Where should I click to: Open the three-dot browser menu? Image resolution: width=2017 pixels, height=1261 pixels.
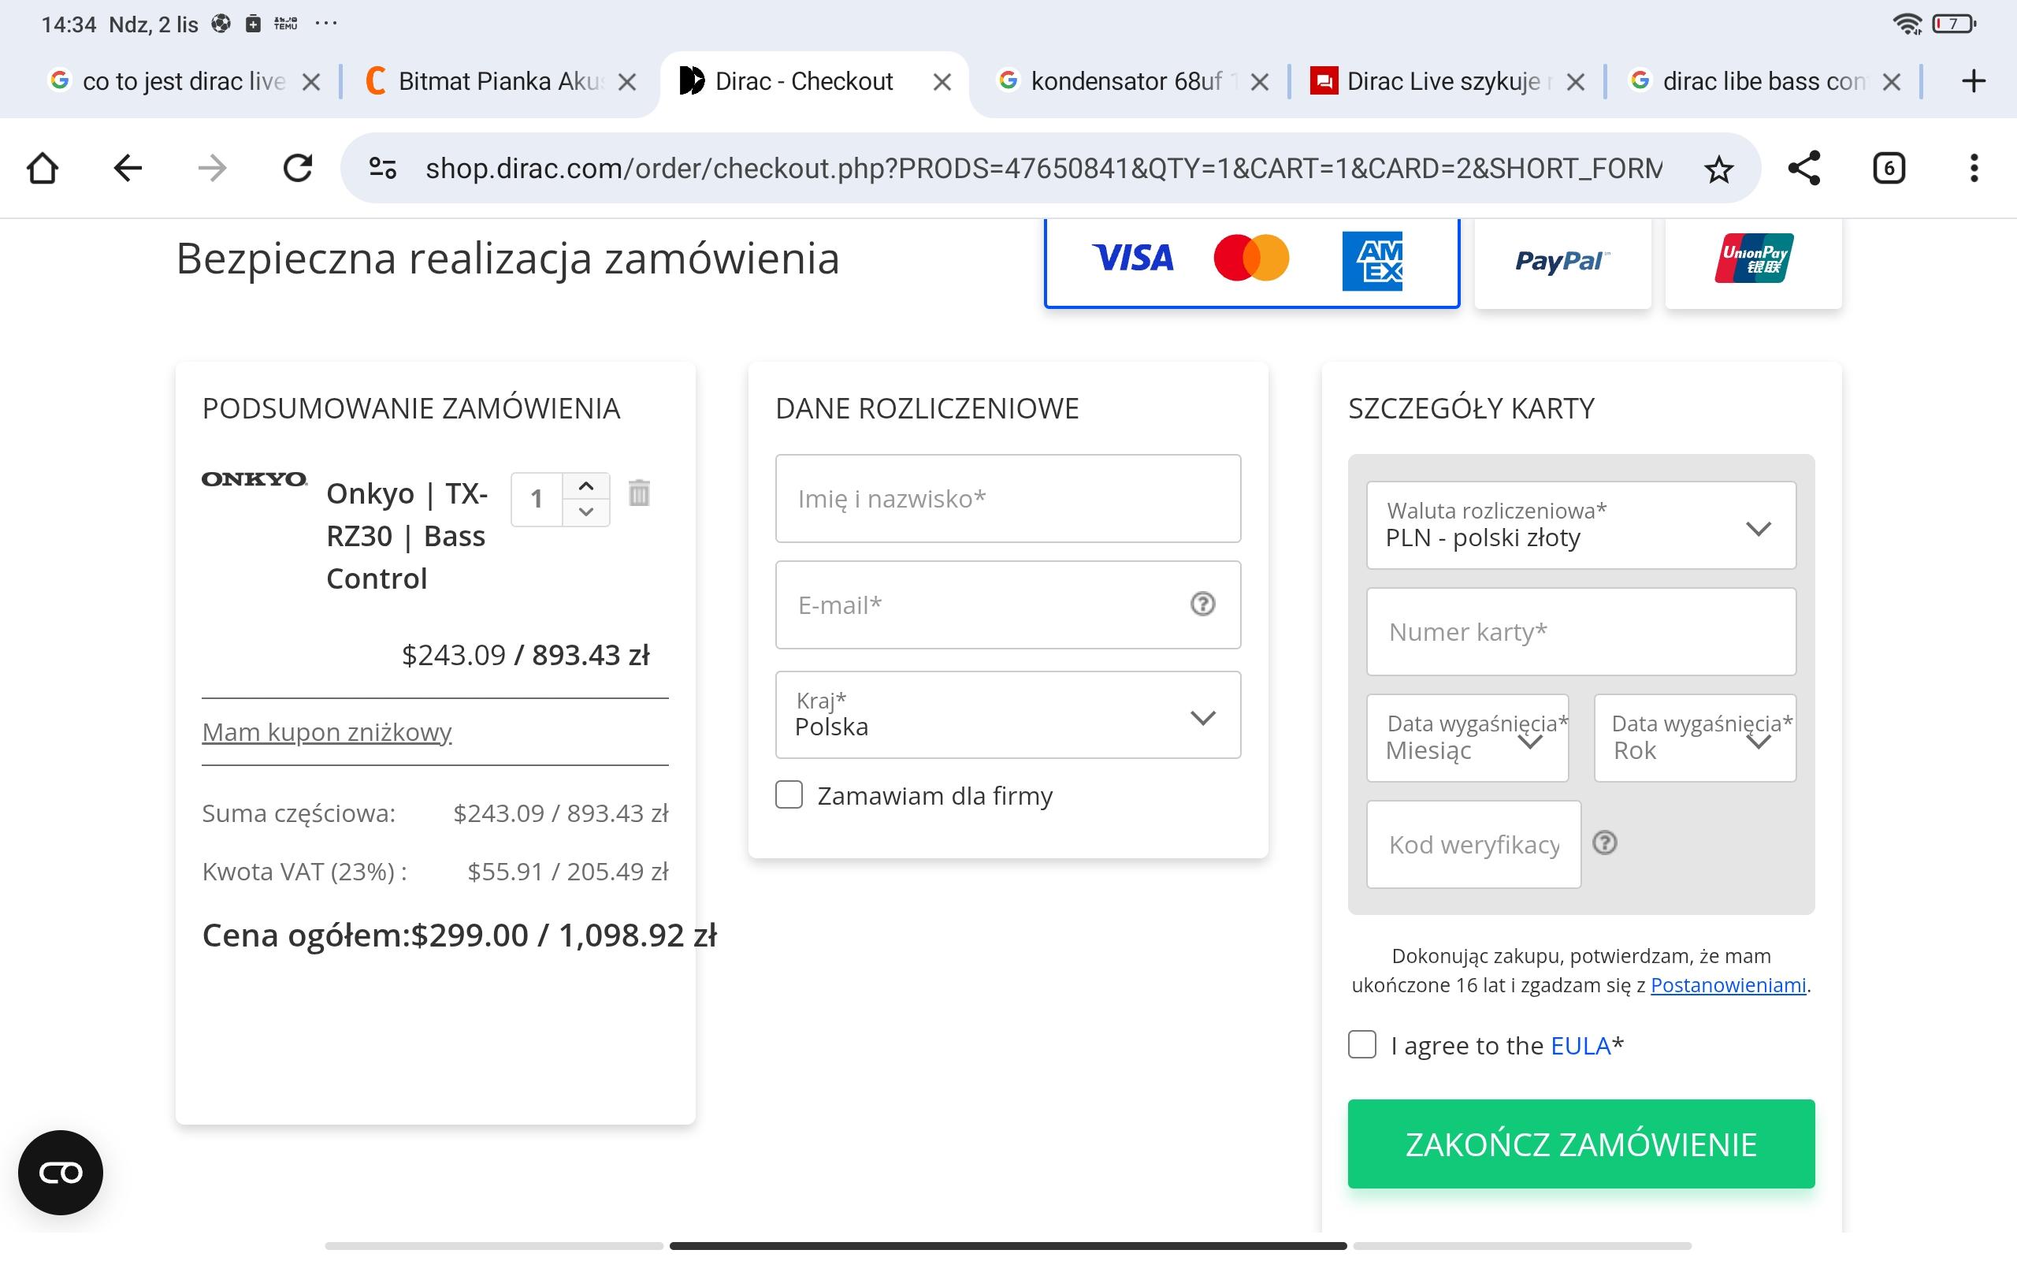coord(1973,169)
